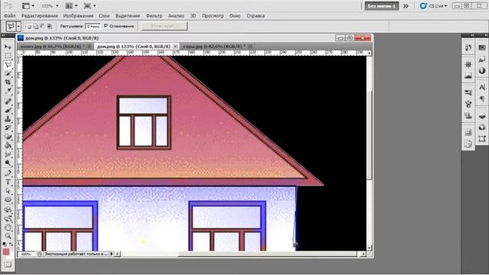Open the Channels panel icon
Viewport: 489px width, 275px height.
[x=482, y=128]
